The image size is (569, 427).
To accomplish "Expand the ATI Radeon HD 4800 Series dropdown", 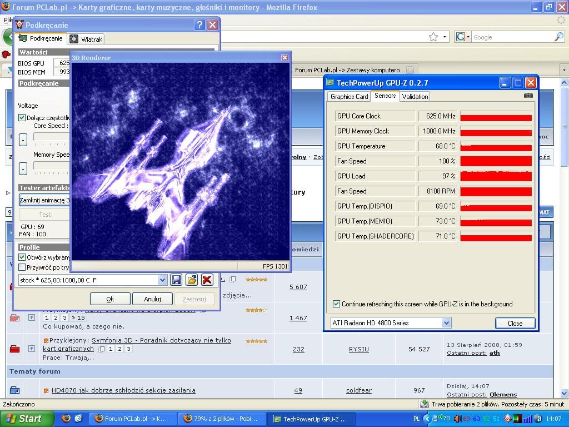I will click(x=446, y=323).
